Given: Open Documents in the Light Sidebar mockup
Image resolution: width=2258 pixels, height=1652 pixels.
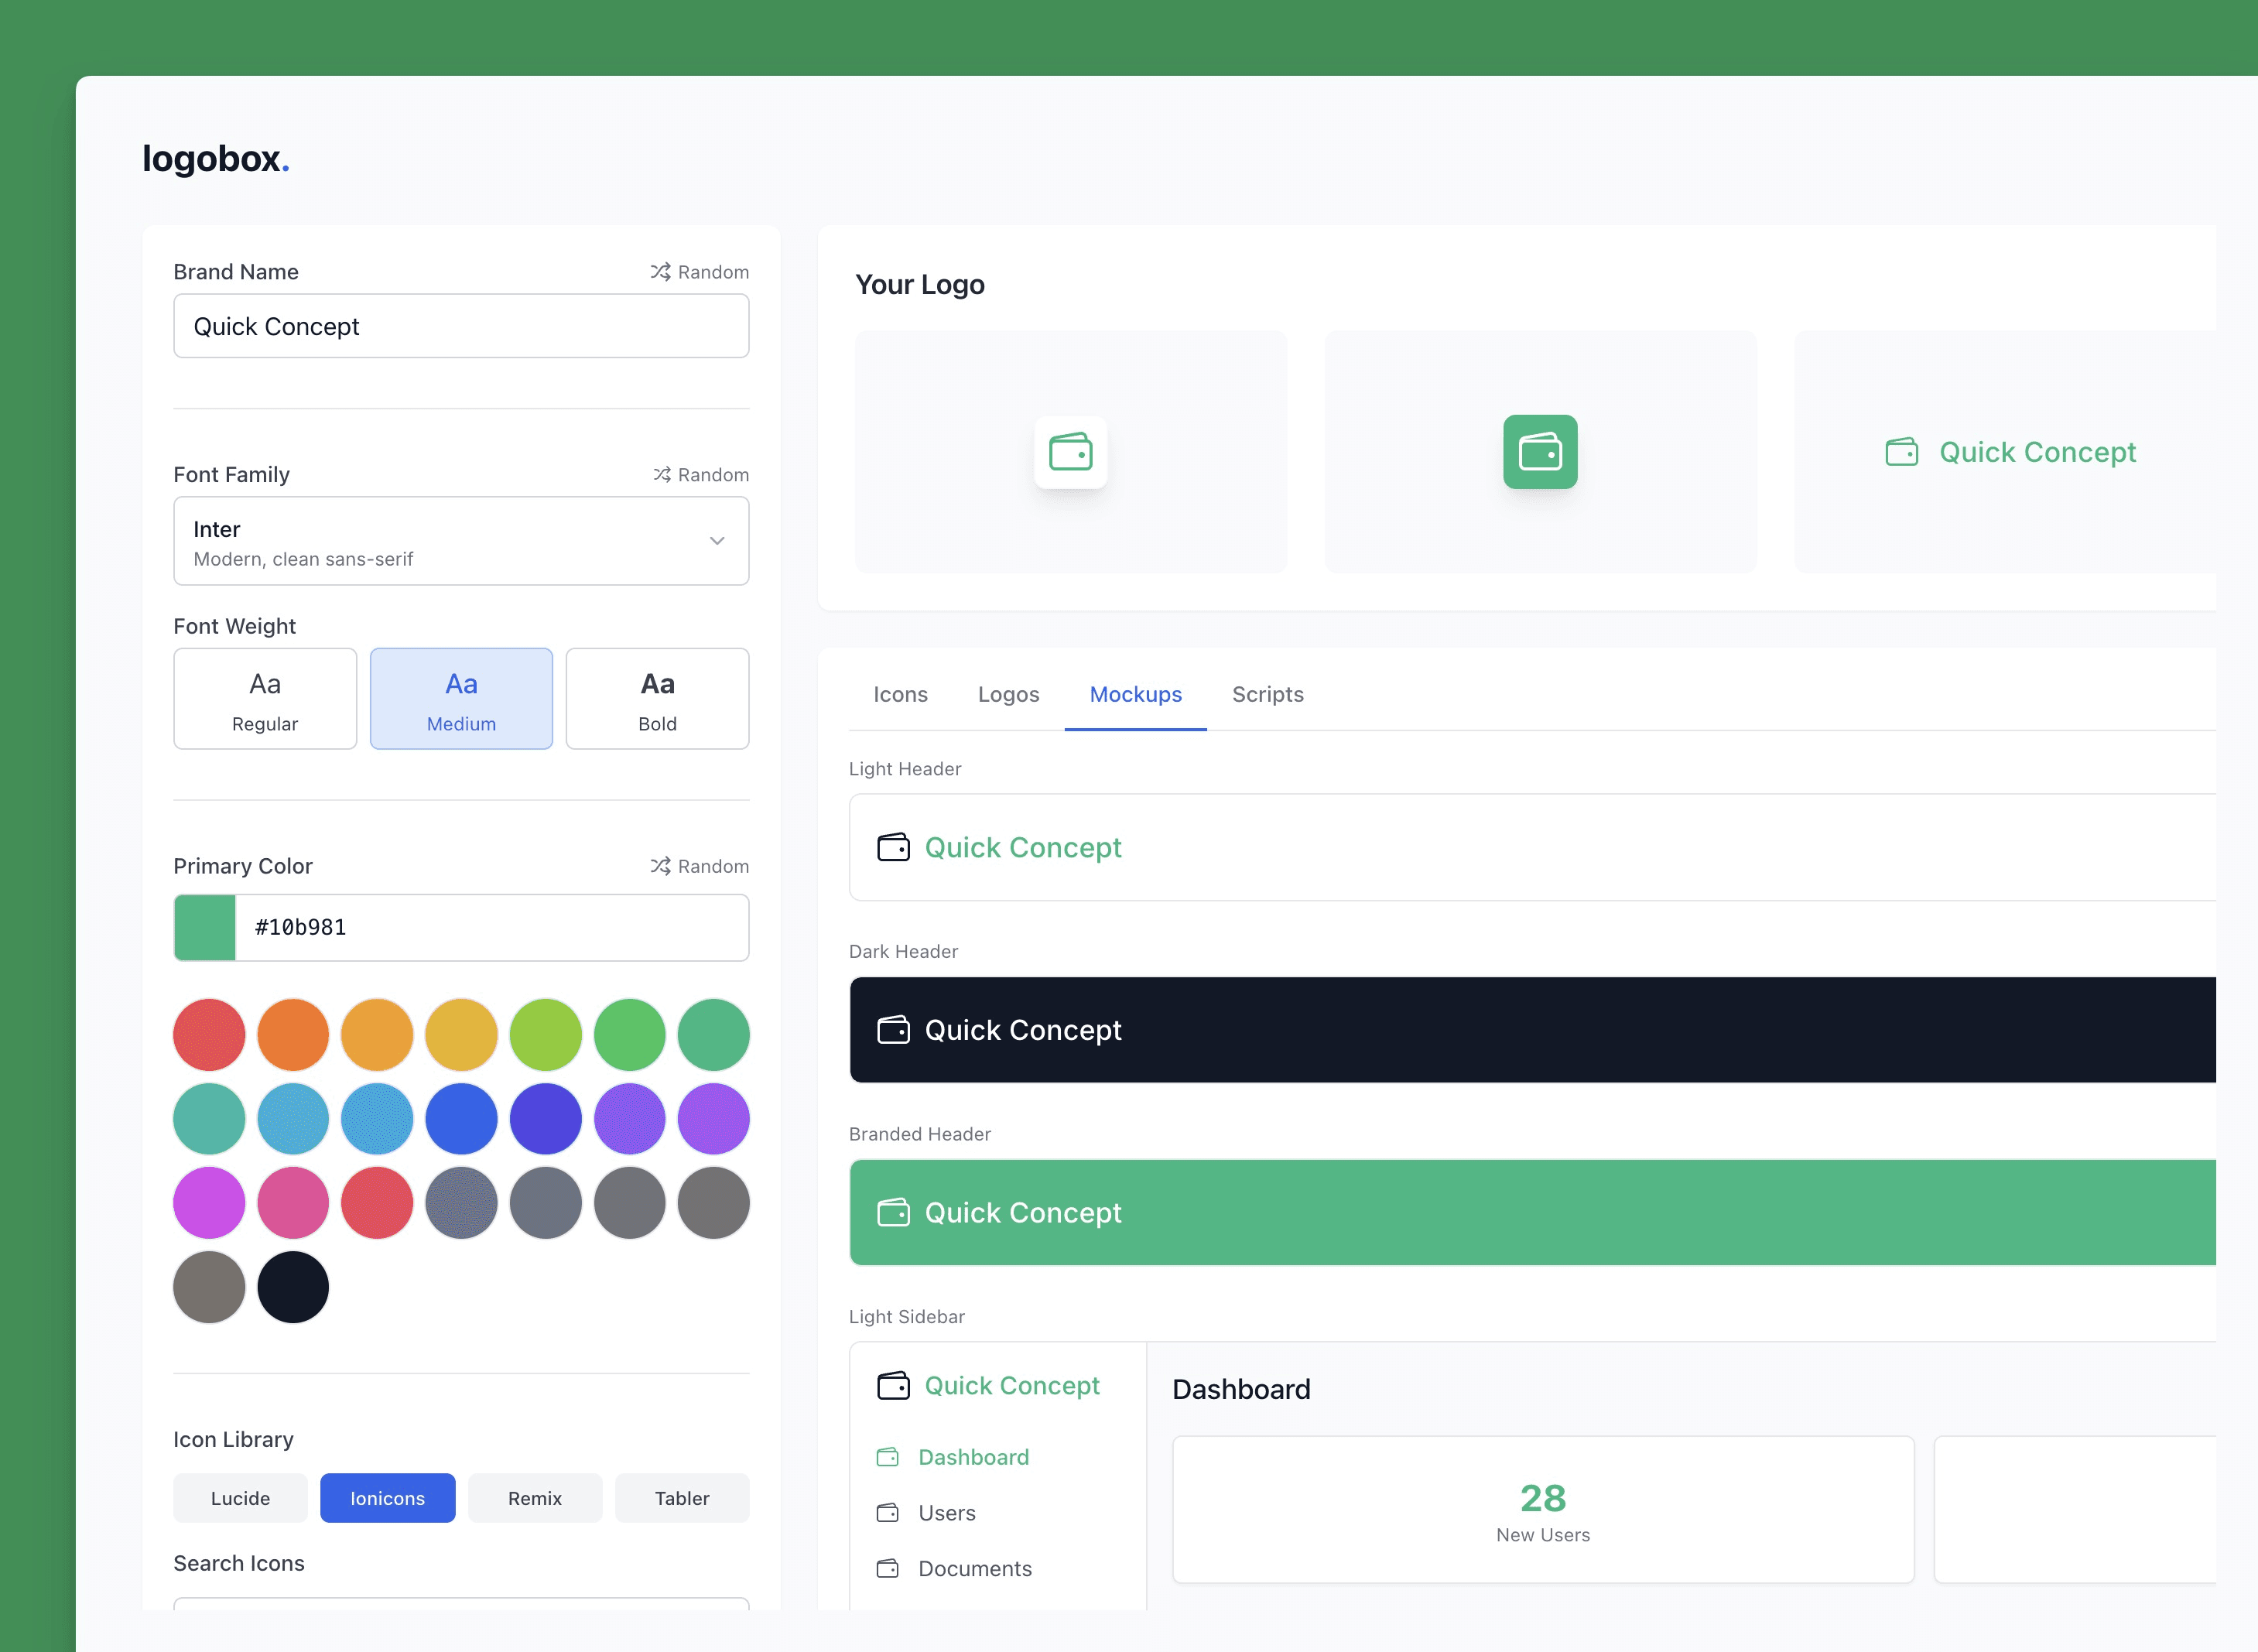Looking at the screenshot, I should (x=974, y=1568).
